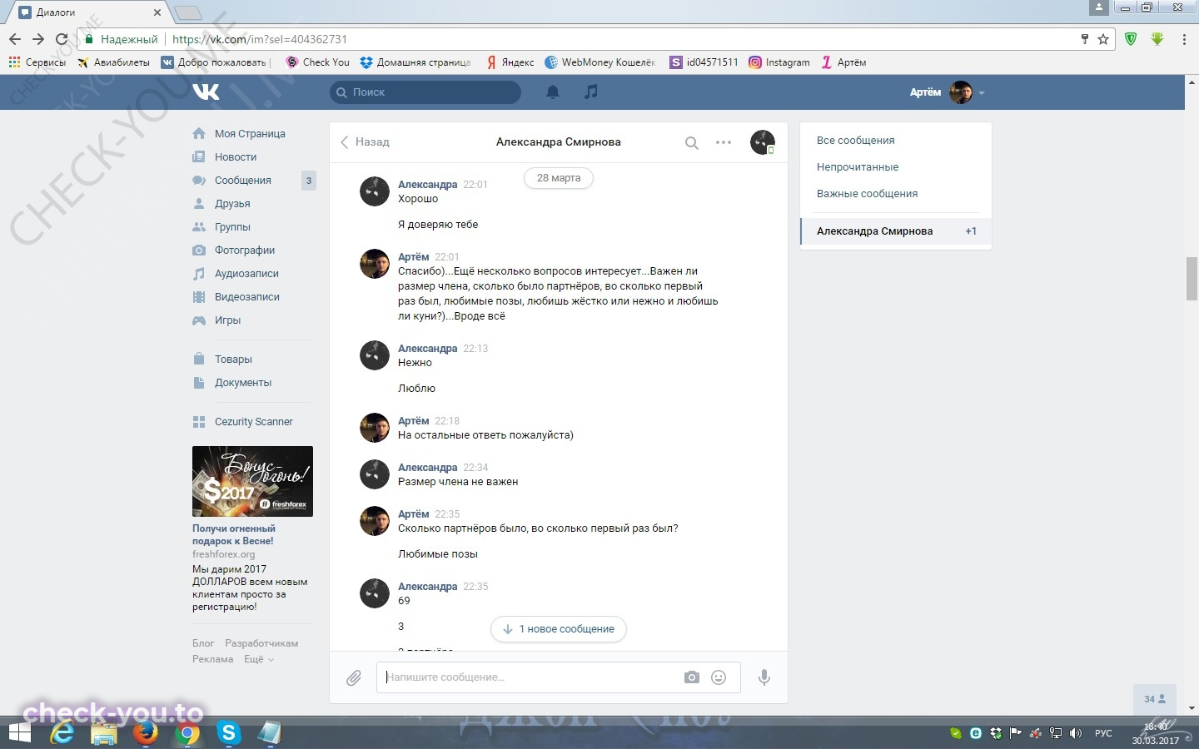Image resolution: width=1199 pixels, height=749 pixels.
Task: Open saved password key icon
Action: point(1085,39)
